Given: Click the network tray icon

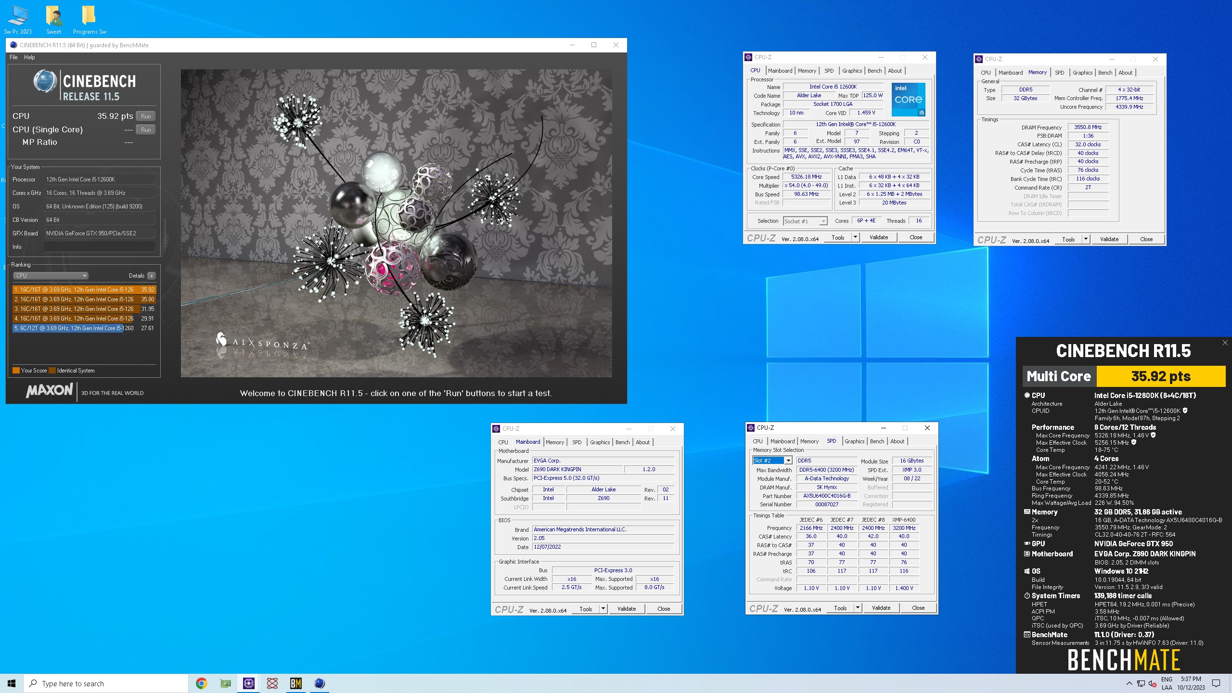Looking at the screenshot, I should (x=1141, y=683).
